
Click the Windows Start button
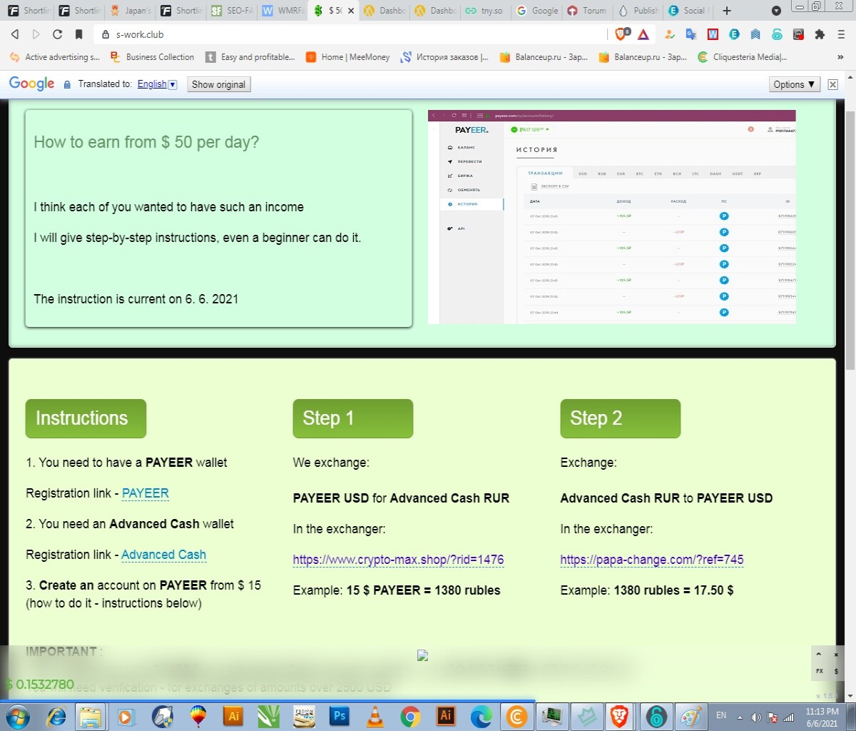point(17,716)
